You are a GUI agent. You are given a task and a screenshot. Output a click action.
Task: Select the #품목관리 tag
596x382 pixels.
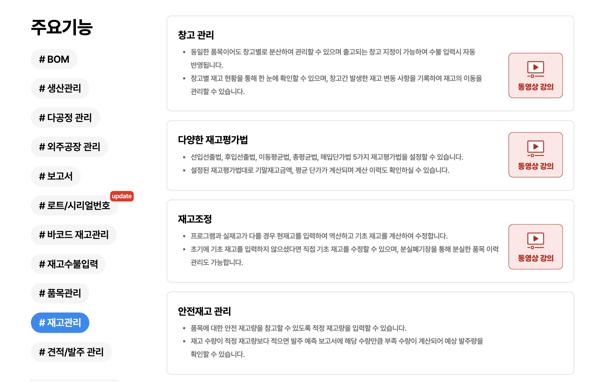pyautogui.click(x=60, y=293)
